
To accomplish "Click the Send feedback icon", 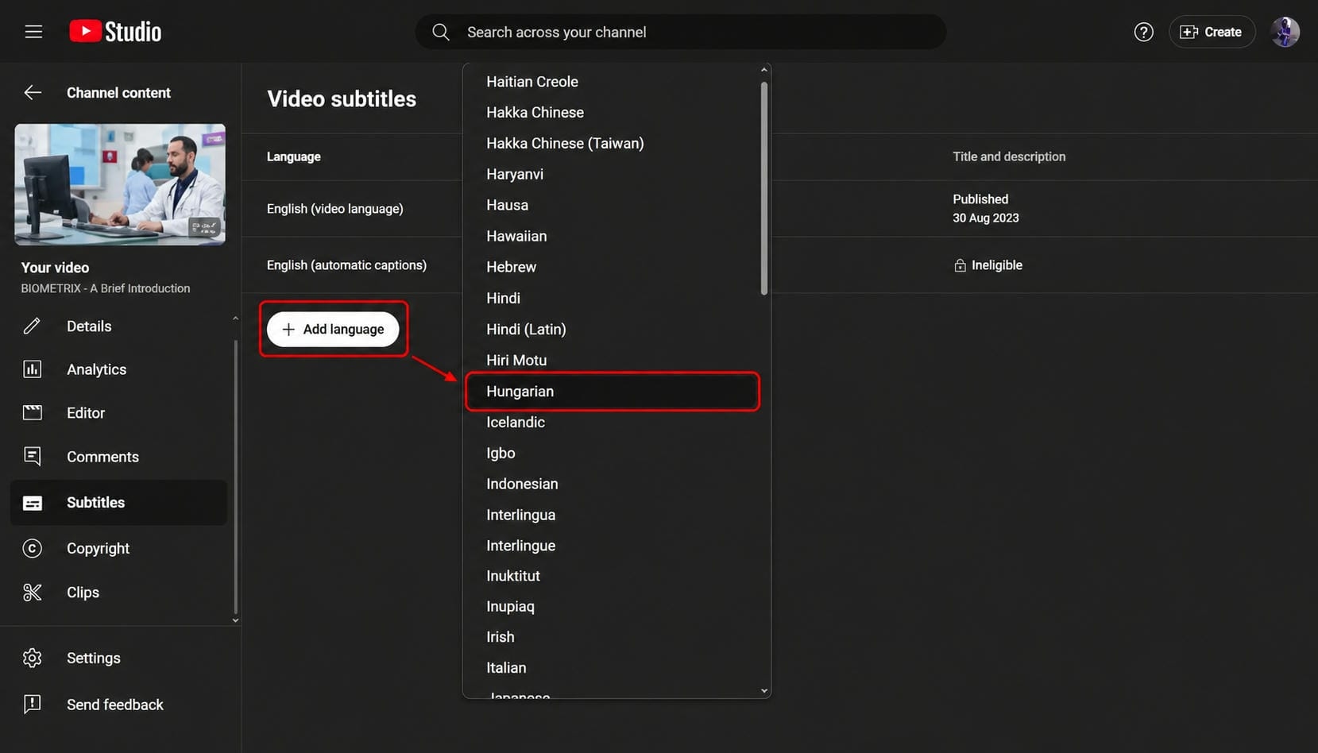I will pos(32,705).
